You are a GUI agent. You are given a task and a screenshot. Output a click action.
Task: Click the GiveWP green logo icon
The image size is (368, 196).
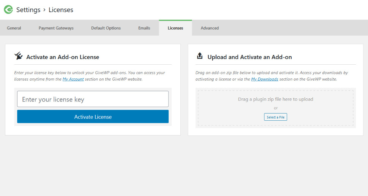(8, 10)
